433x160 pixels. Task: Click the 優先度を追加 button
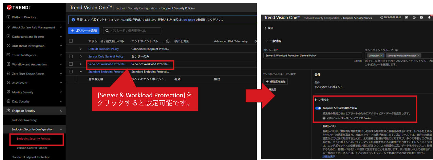pos(276,81)
